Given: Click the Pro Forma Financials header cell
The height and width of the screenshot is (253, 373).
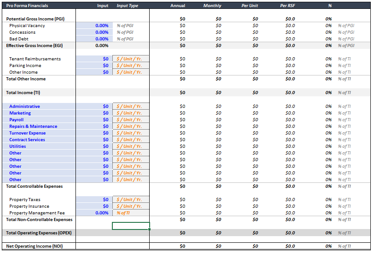Looking at the screenshot, I should click(x=27, y=5).
